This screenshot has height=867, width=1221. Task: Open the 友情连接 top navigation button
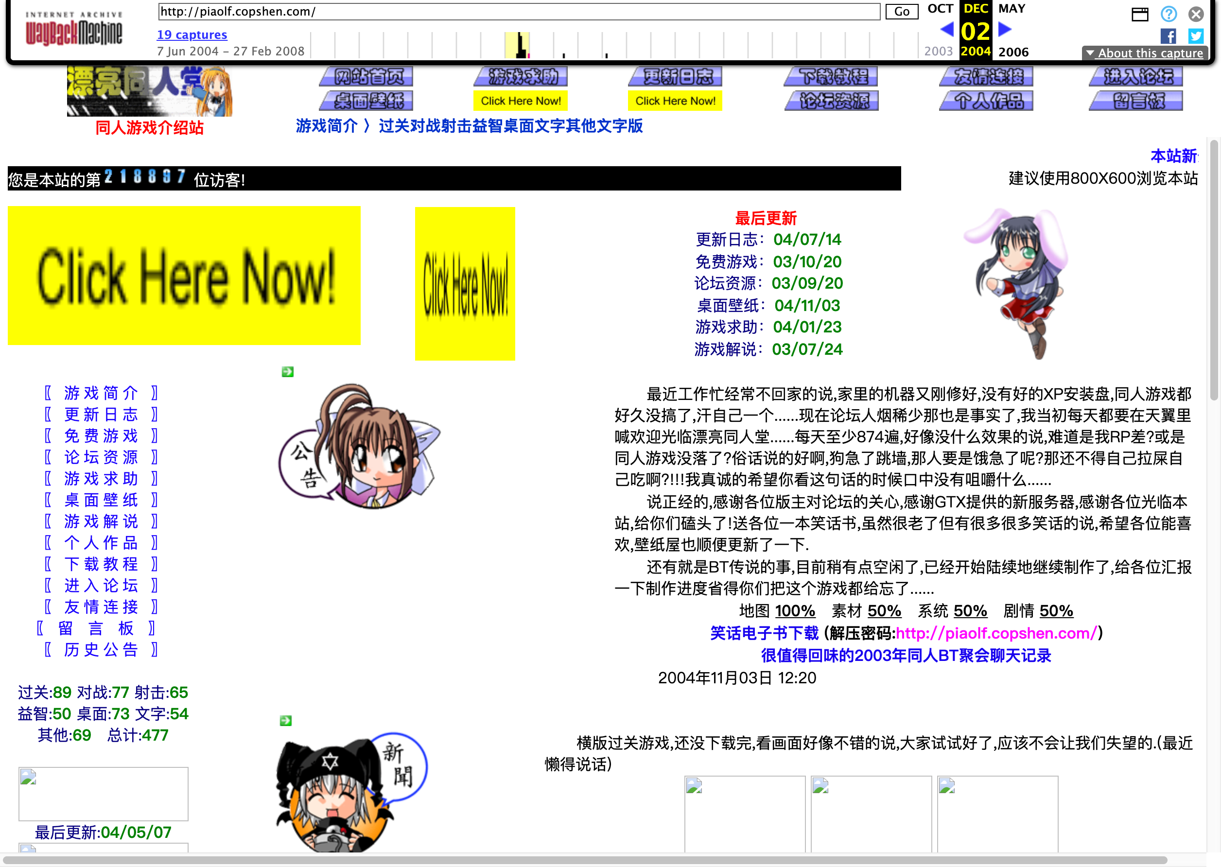click(x=986, y=76)
